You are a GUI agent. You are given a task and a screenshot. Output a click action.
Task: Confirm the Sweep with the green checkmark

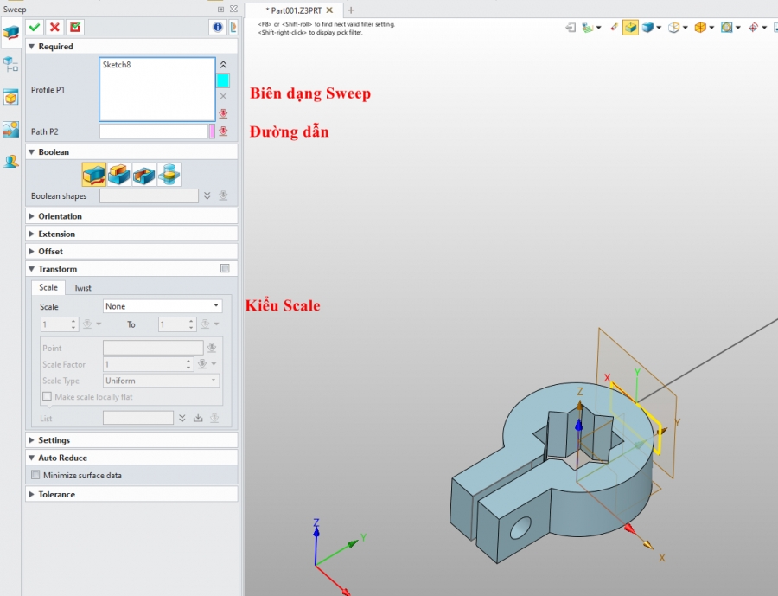35,28
